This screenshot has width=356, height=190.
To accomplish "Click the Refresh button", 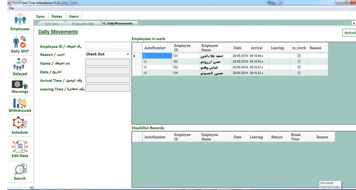I will click(x=349, y=33).
